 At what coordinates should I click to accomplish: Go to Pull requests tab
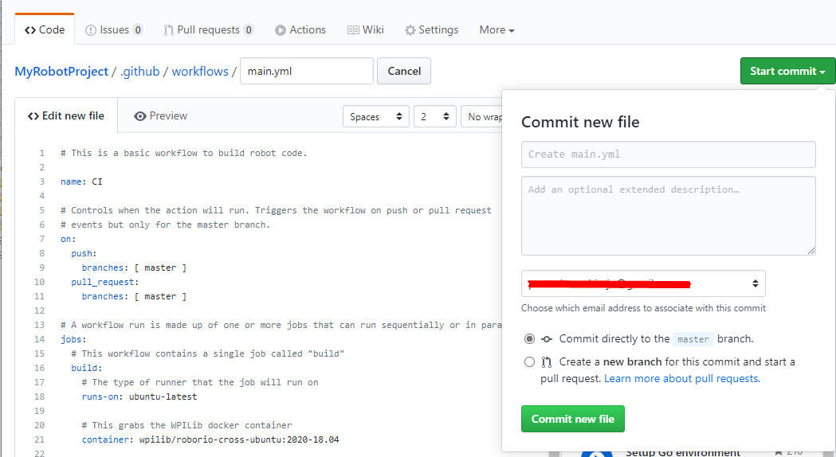(208, 29)
